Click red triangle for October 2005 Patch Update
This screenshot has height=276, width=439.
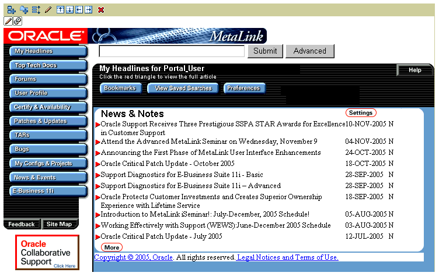tap(97, 164)
